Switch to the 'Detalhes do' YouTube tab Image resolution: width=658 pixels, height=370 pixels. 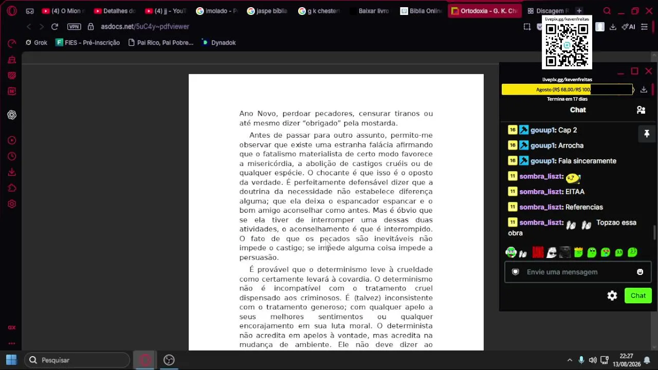coord(114,11)
